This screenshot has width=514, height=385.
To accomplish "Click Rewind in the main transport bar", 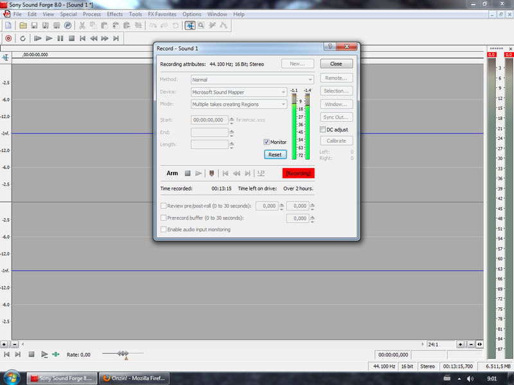I will [94, 38].
